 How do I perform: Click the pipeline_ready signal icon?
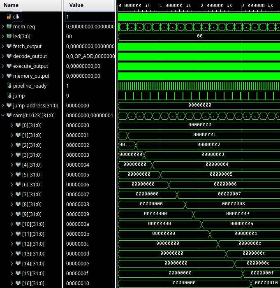coord(9,86)
